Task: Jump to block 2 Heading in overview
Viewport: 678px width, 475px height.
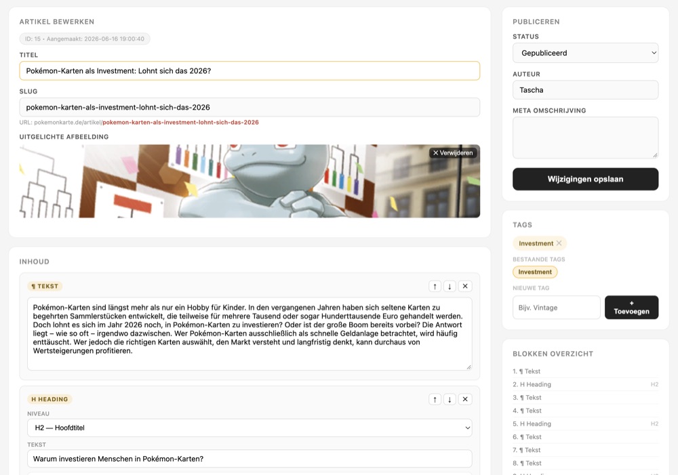Action: coord(586,384)
